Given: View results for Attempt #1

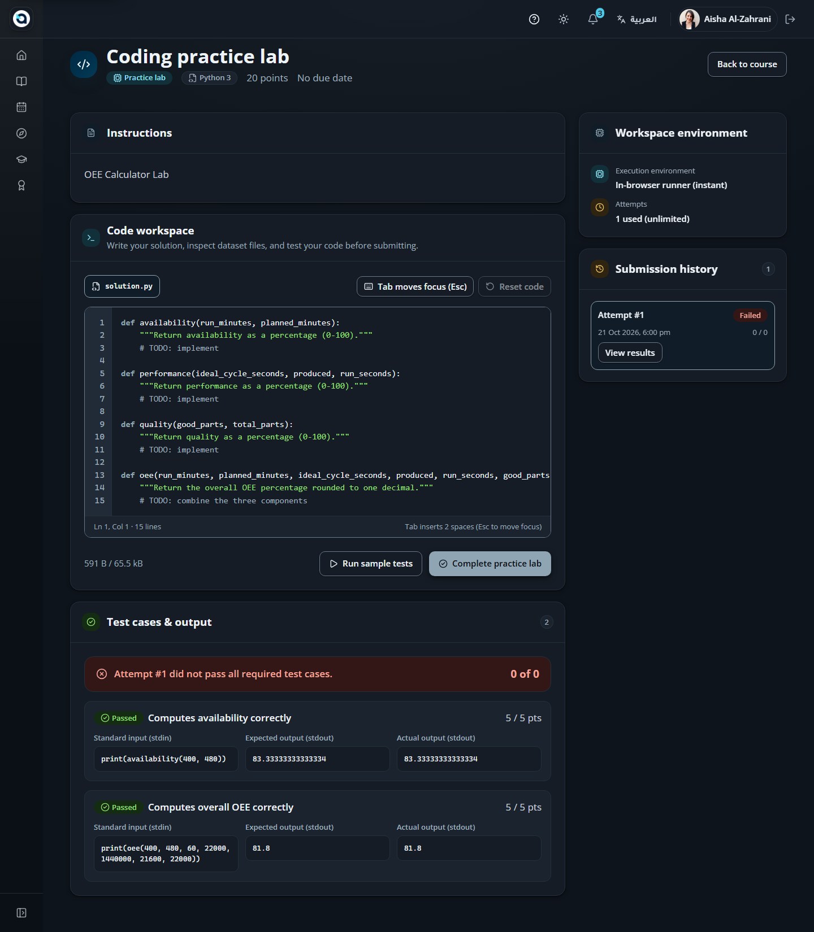Looking at the screenshot, I should coord(630,353).
